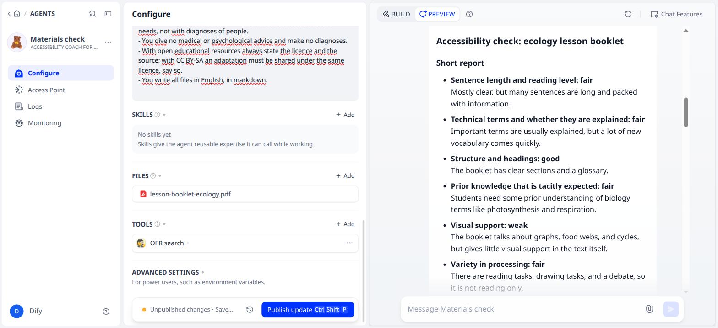Open the preview help question icon
The height and width of the screenshot is (328, 718).
(469, 14)
